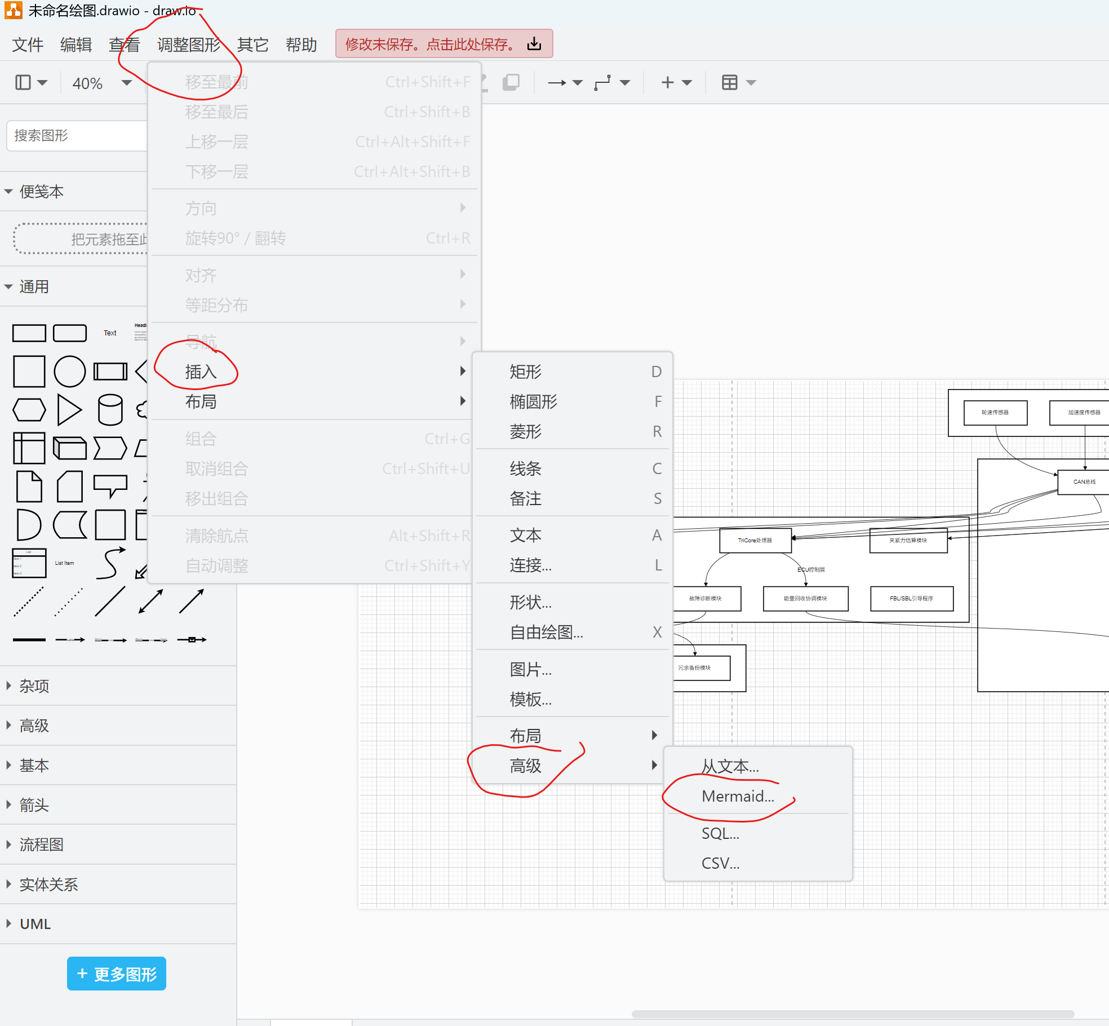Screen dimensions: 1109x1026
Task: Click the connection arrow style icon
Action: click(557, 82)
